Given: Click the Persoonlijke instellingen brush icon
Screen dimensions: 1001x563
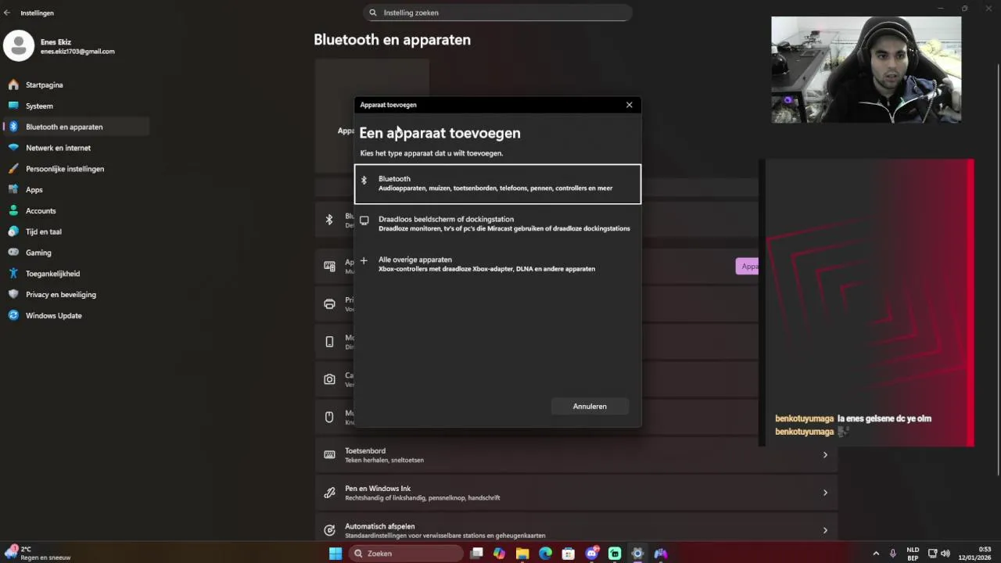Looking at the screenshot, I should point(13,169).
